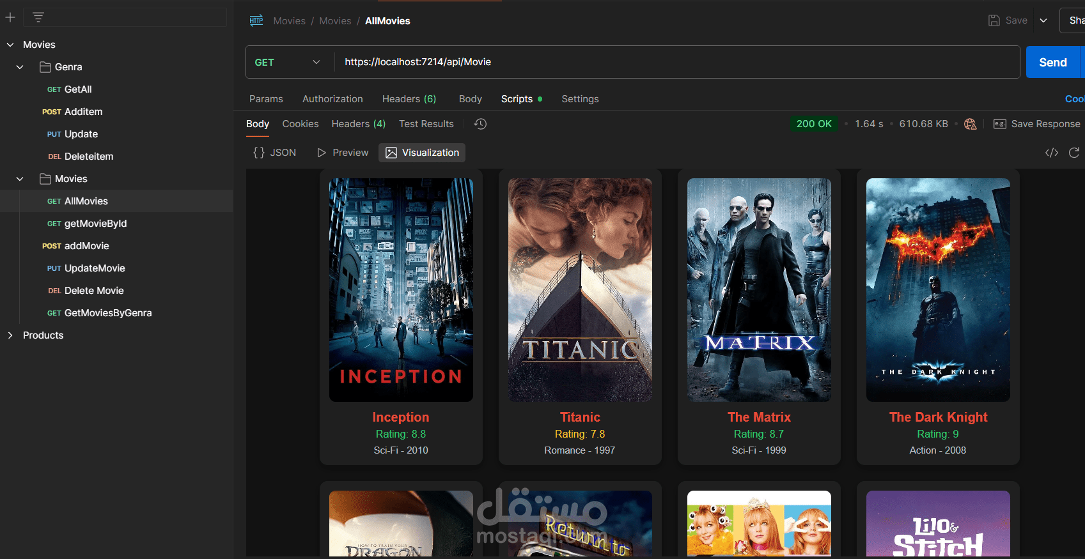
Task: Click the filter icon in the sidebar
Action: point(38,17)
